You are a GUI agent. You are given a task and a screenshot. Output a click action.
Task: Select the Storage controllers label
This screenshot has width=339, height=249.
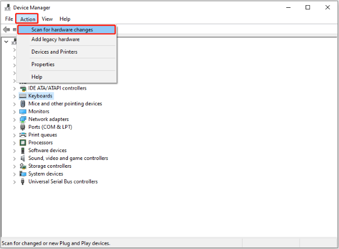pos(50,166)
